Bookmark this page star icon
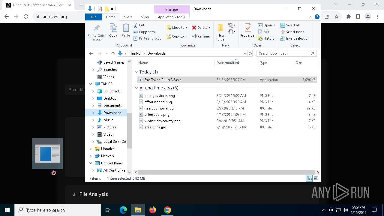This screenshot has height=216, width=384. [337, 17]
